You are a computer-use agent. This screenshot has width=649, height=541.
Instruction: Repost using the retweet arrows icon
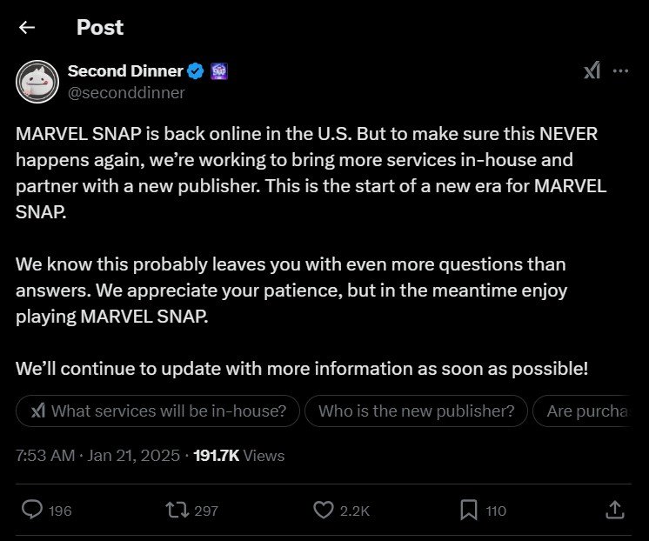point(177,510)
